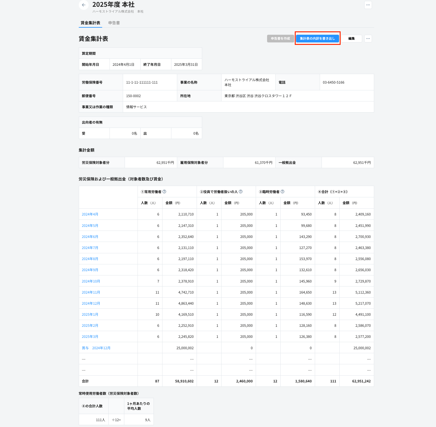Click the help icon beside ②役員で労働者扱いの人
The image size is (436, 427).
coord(241,192)
